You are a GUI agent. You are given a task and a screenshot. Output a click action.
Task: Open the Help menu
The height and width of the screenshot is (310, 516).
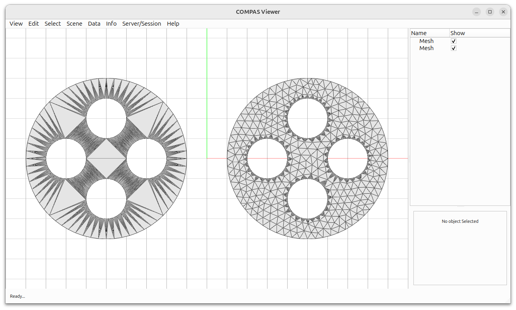173,24
